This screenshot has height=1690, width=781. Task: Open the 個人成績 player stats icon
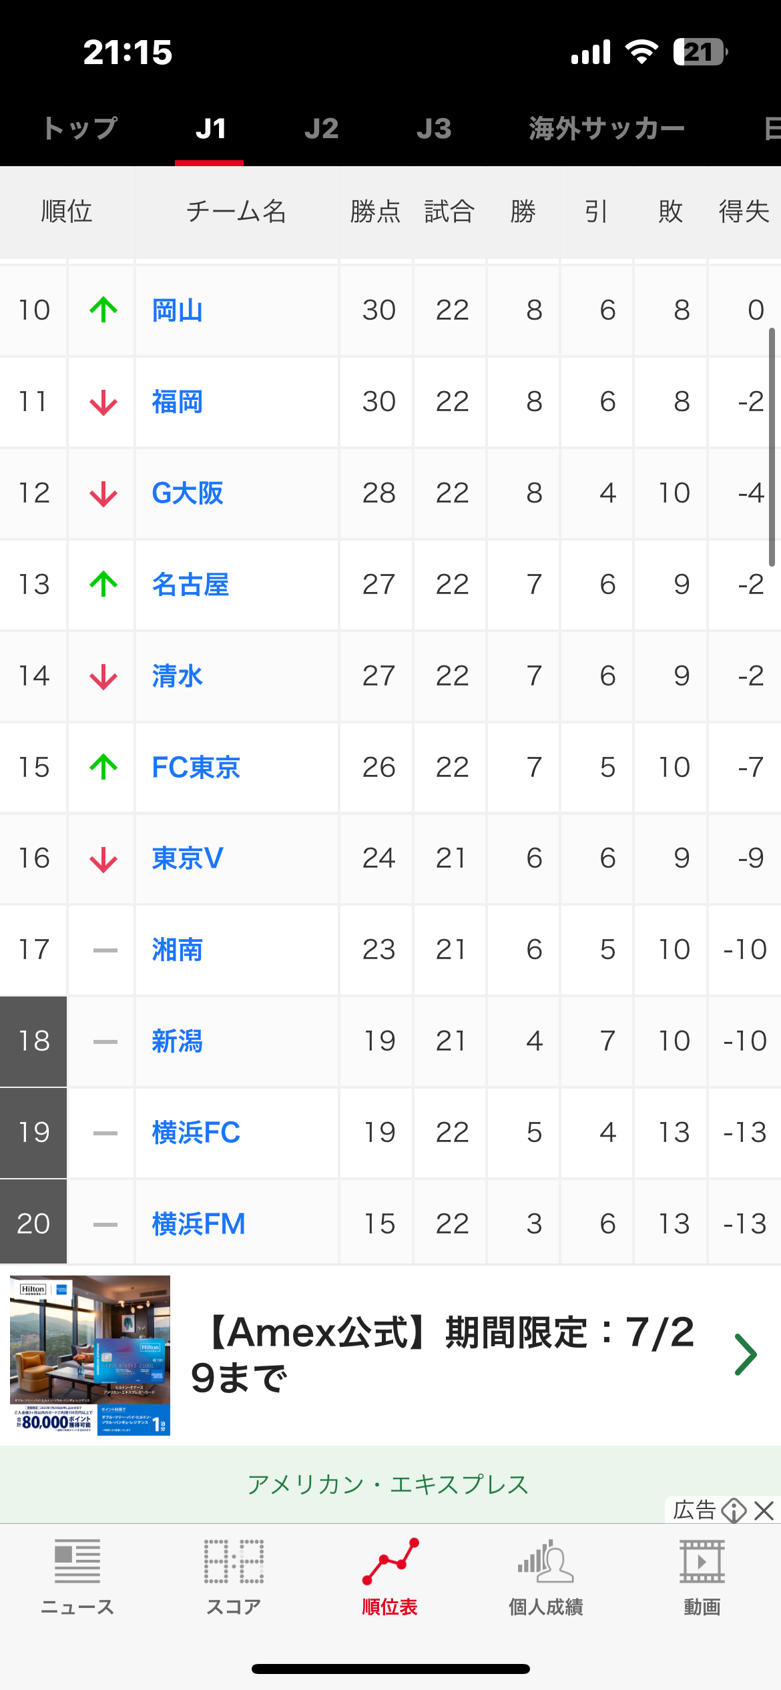546,1562
